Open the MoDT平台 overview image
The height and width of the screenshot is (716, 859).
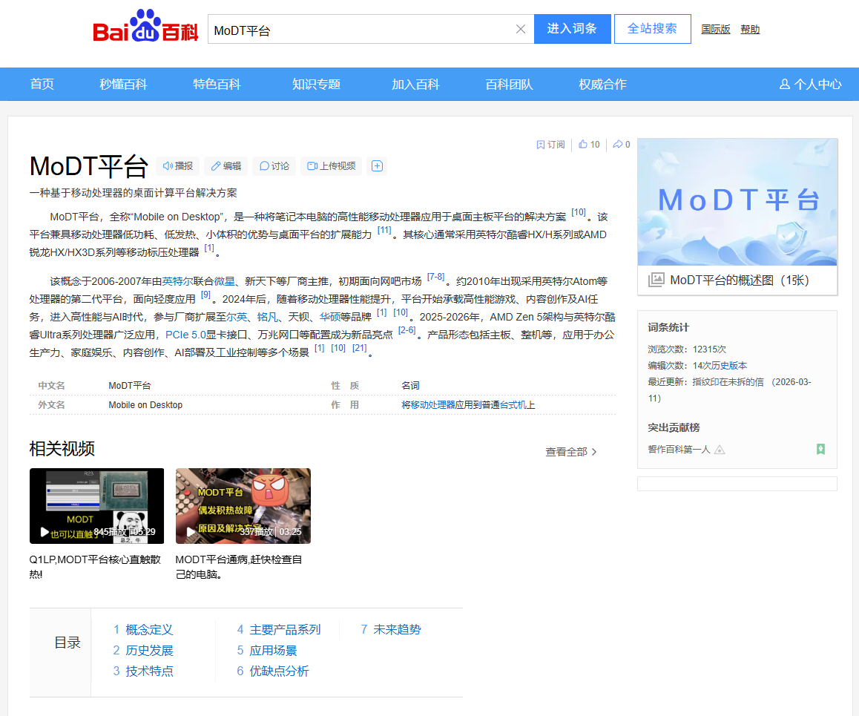pyautogui.click(x=737, y=202)
